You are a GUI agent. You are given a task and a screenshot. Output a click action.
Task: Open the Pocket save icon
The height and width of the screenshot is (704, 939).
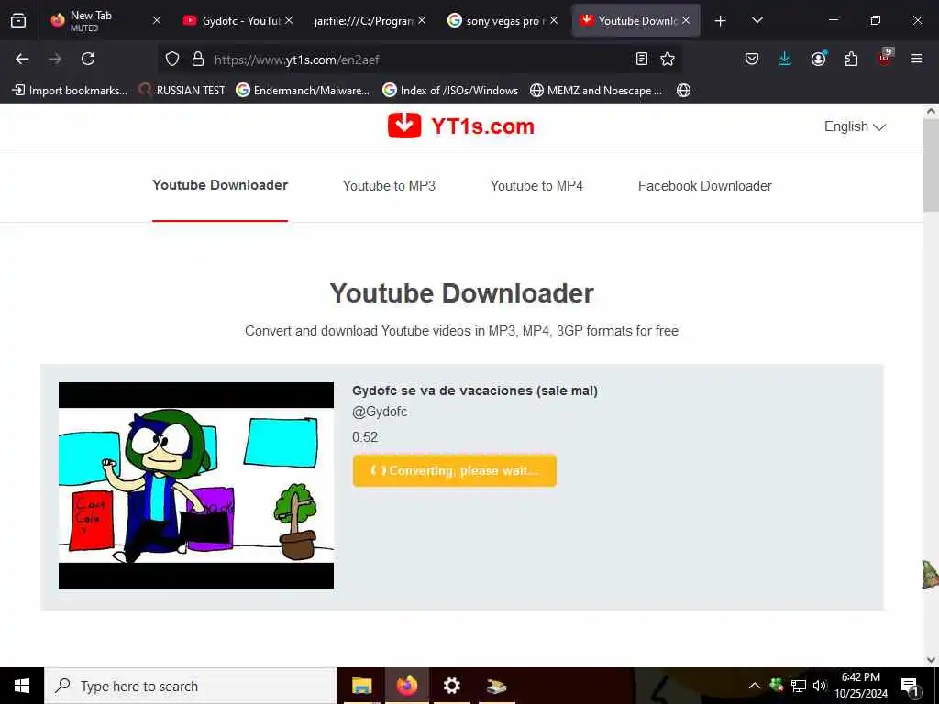pos(752,59)
